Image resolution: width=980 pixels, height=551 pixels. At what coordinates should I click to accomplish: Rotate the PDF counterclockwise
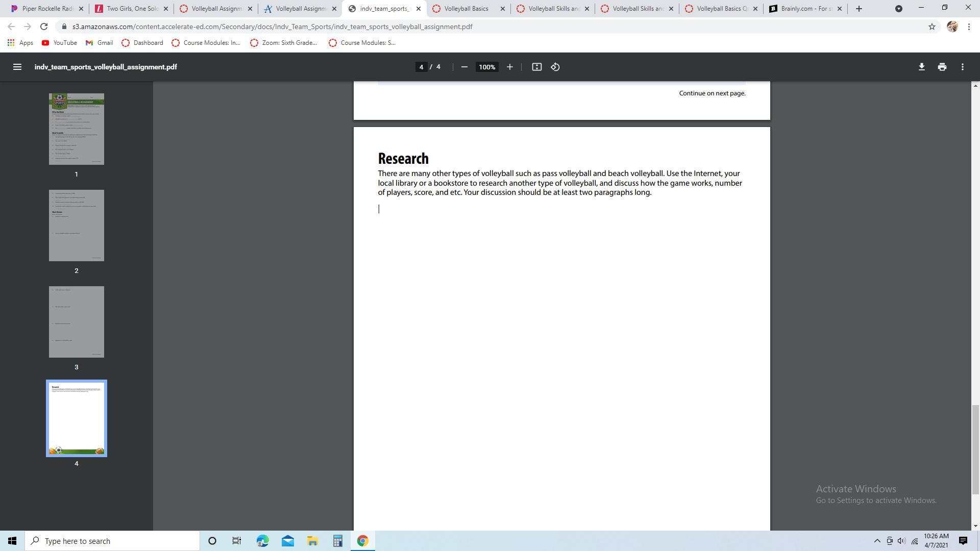[555, 67]
